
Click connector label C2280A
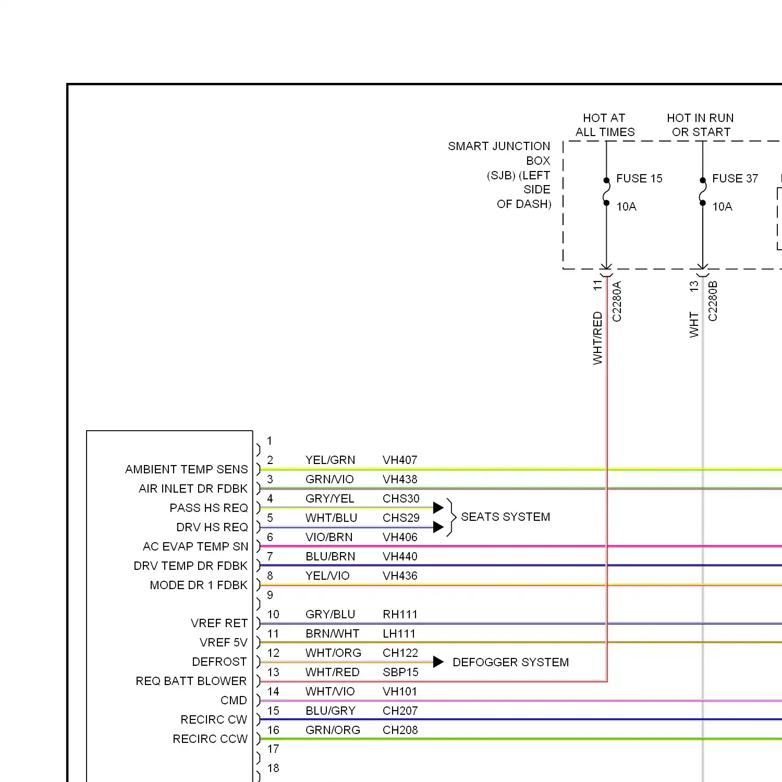[x=617, y=301]
